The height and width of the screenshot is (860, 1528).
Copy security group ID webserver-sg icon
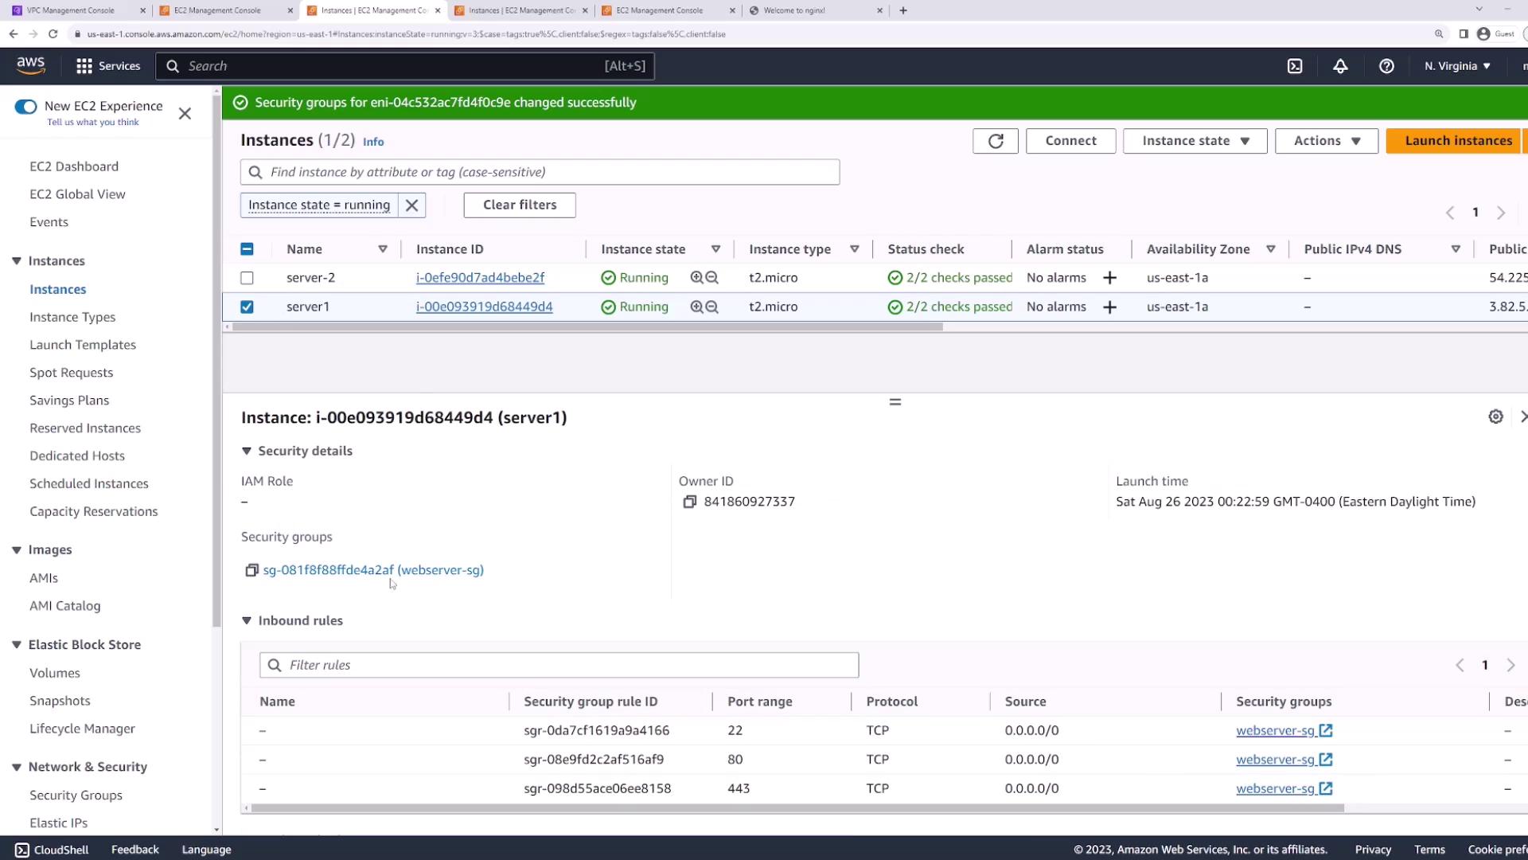point(251,570)
